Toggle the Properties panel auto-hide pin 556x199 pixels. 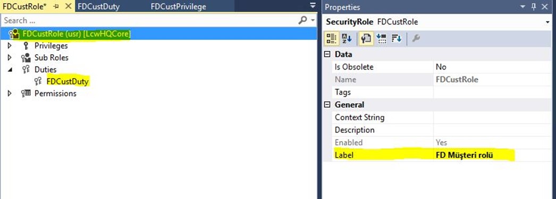[x=534, y=7]
